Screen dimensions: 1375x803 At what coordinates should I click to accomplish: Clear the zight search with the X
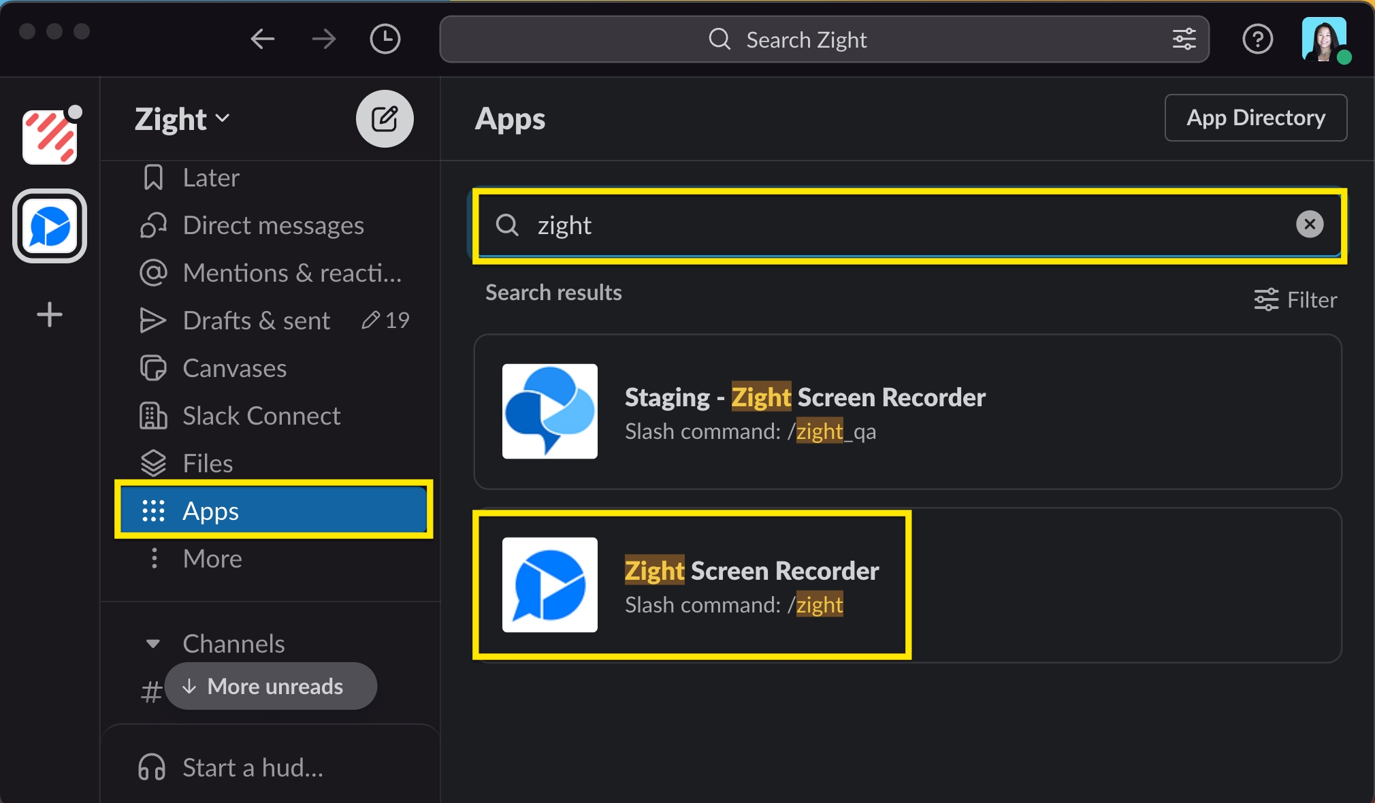click(x=1310, y=224)
